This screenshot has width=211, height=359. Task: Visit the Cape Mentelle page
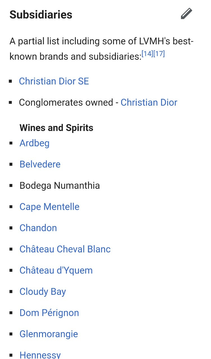(49, 207)
